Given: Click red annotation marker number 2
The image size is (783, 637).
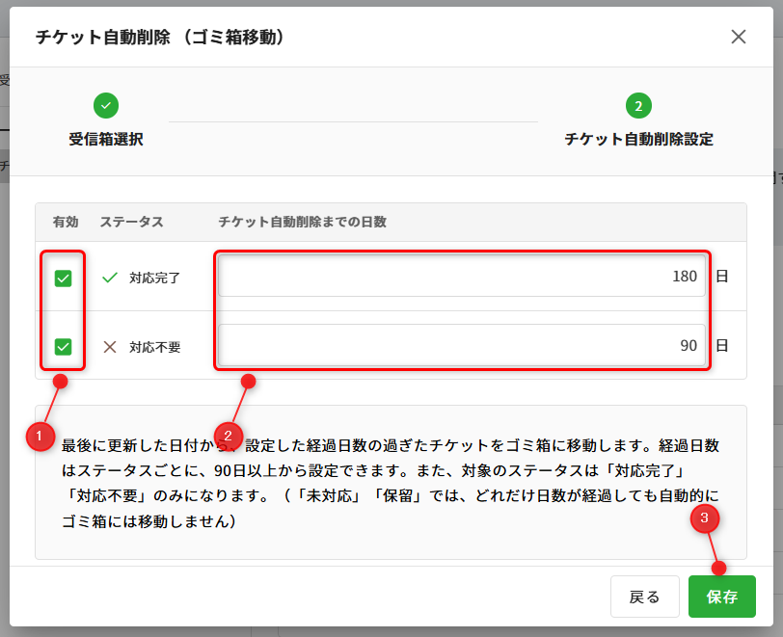Looking at the screenshot, I should point(229,437).
